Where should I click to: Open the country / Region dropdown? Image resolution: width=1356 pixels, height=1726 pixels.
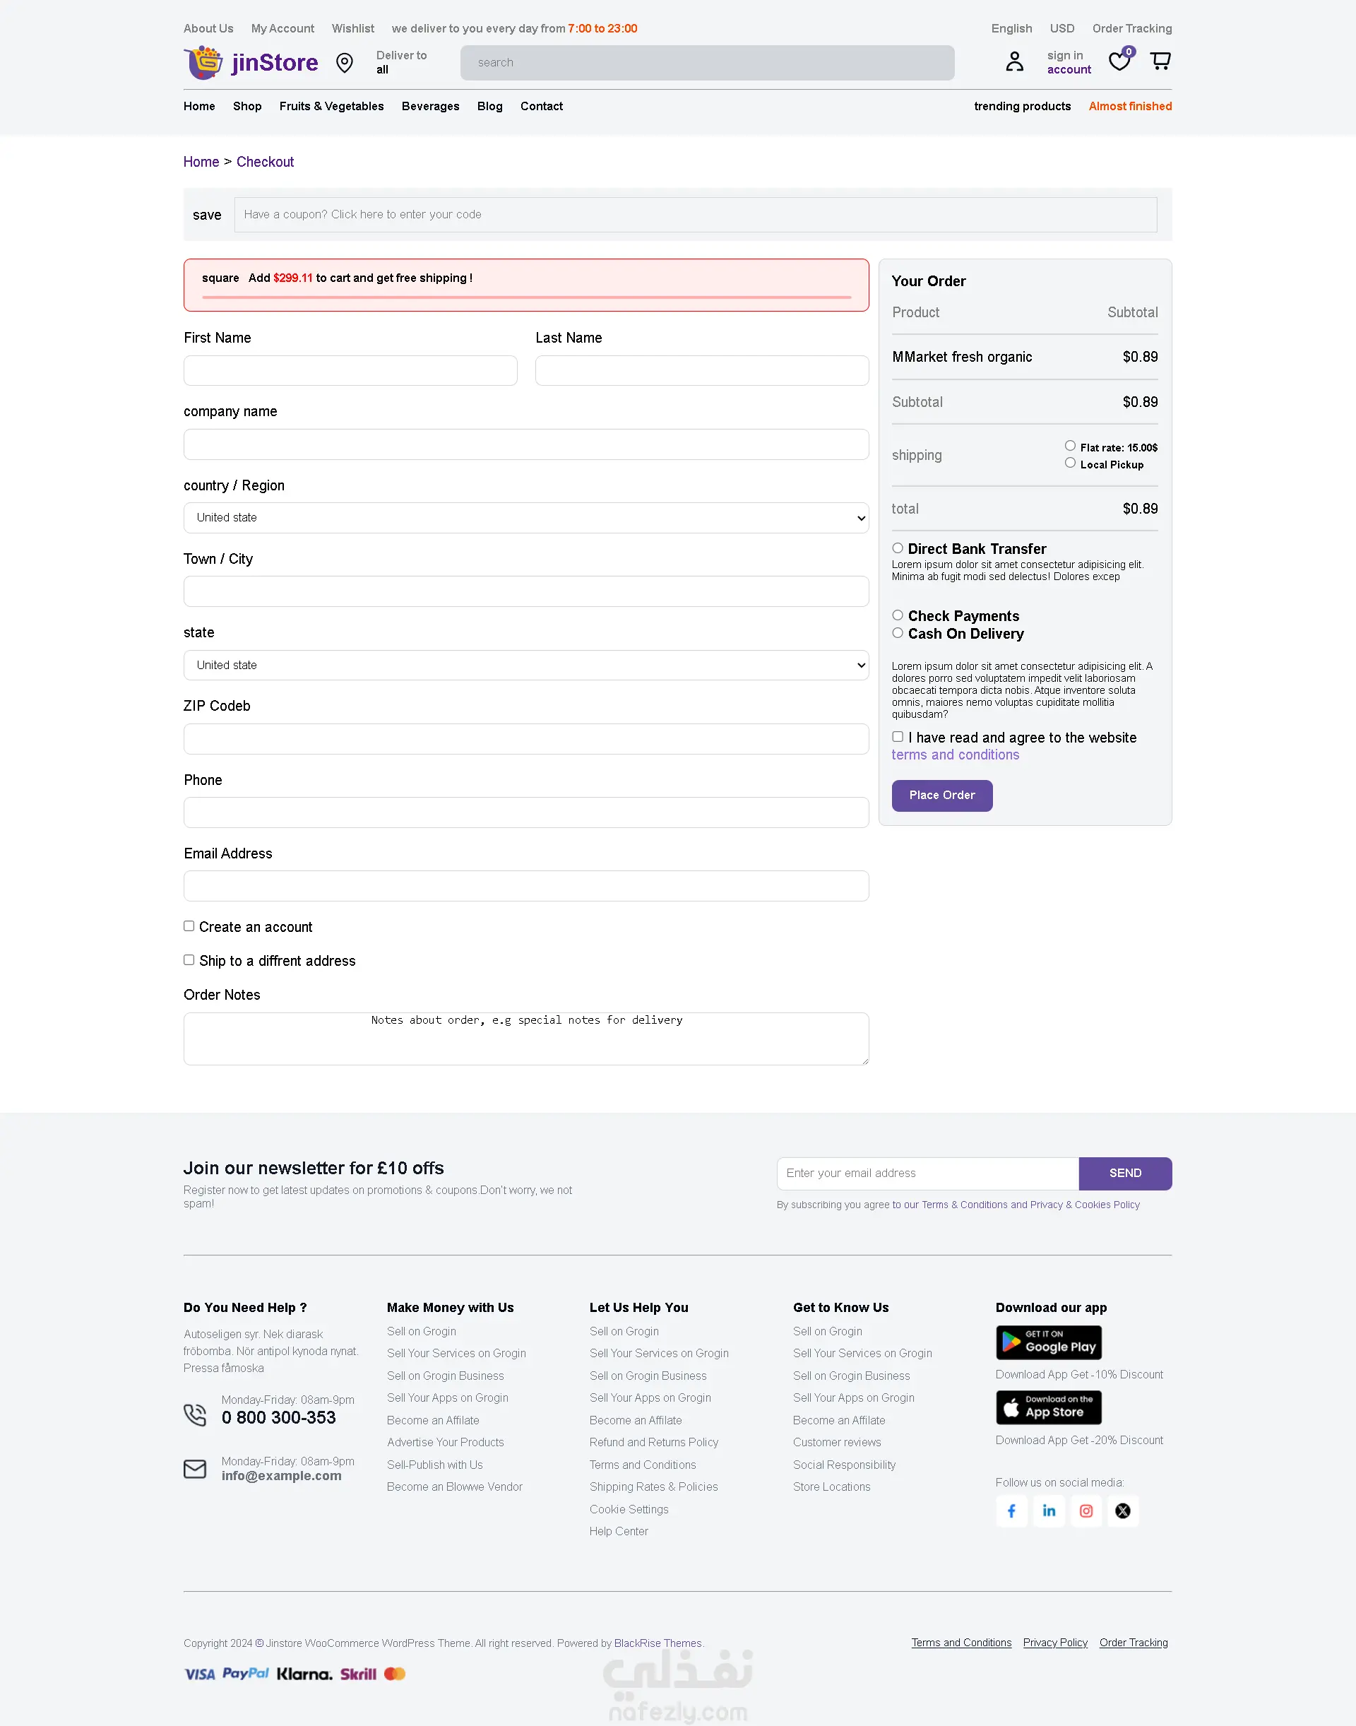coord(525,518)
